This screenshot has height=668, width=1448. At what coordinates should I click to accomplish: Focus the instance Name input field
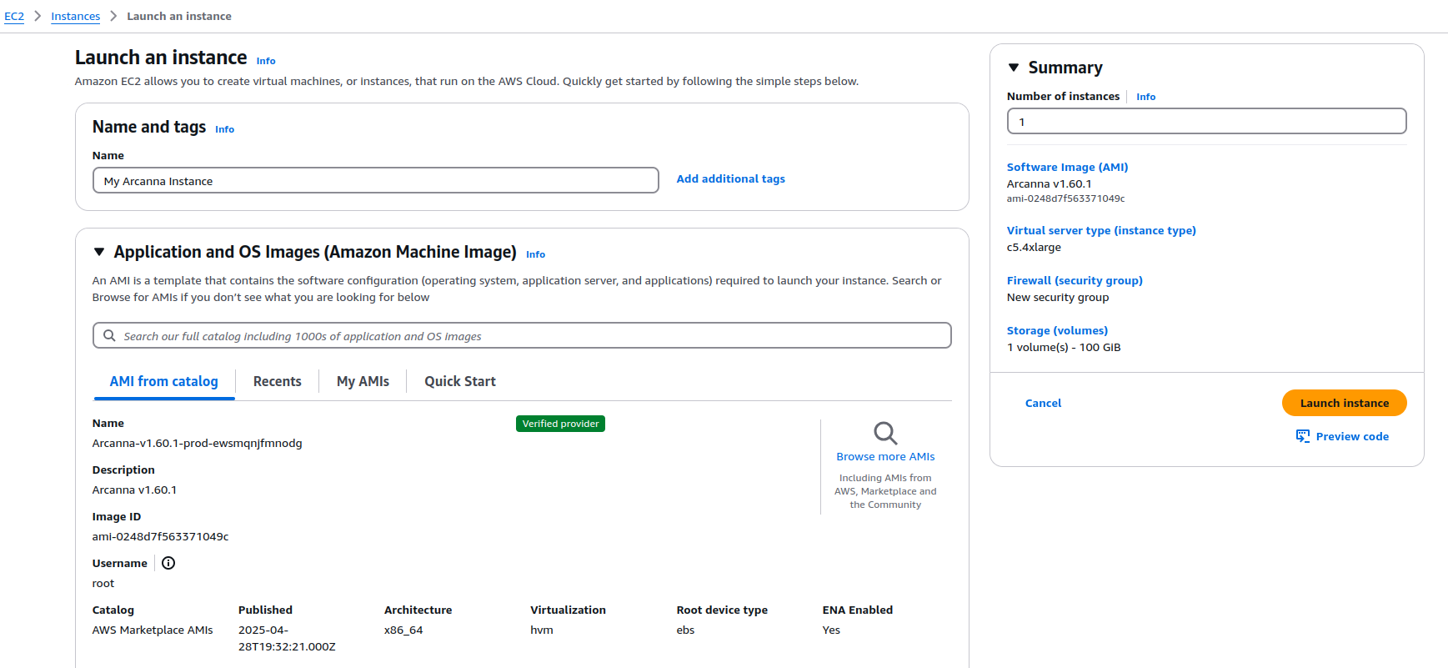click(375, 180)
